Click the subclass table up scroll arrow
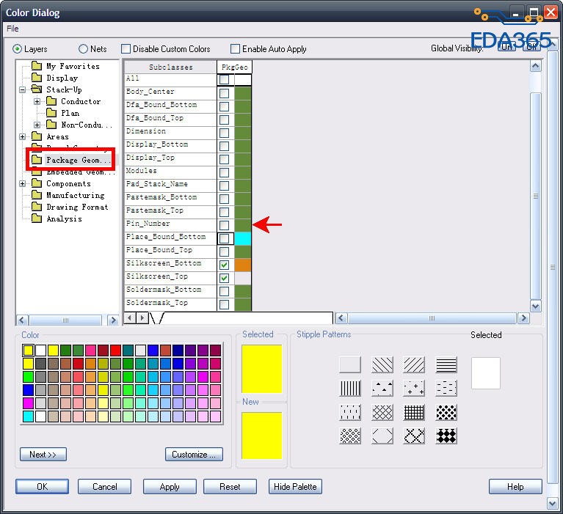563x514 pixels. click(536, 66)
